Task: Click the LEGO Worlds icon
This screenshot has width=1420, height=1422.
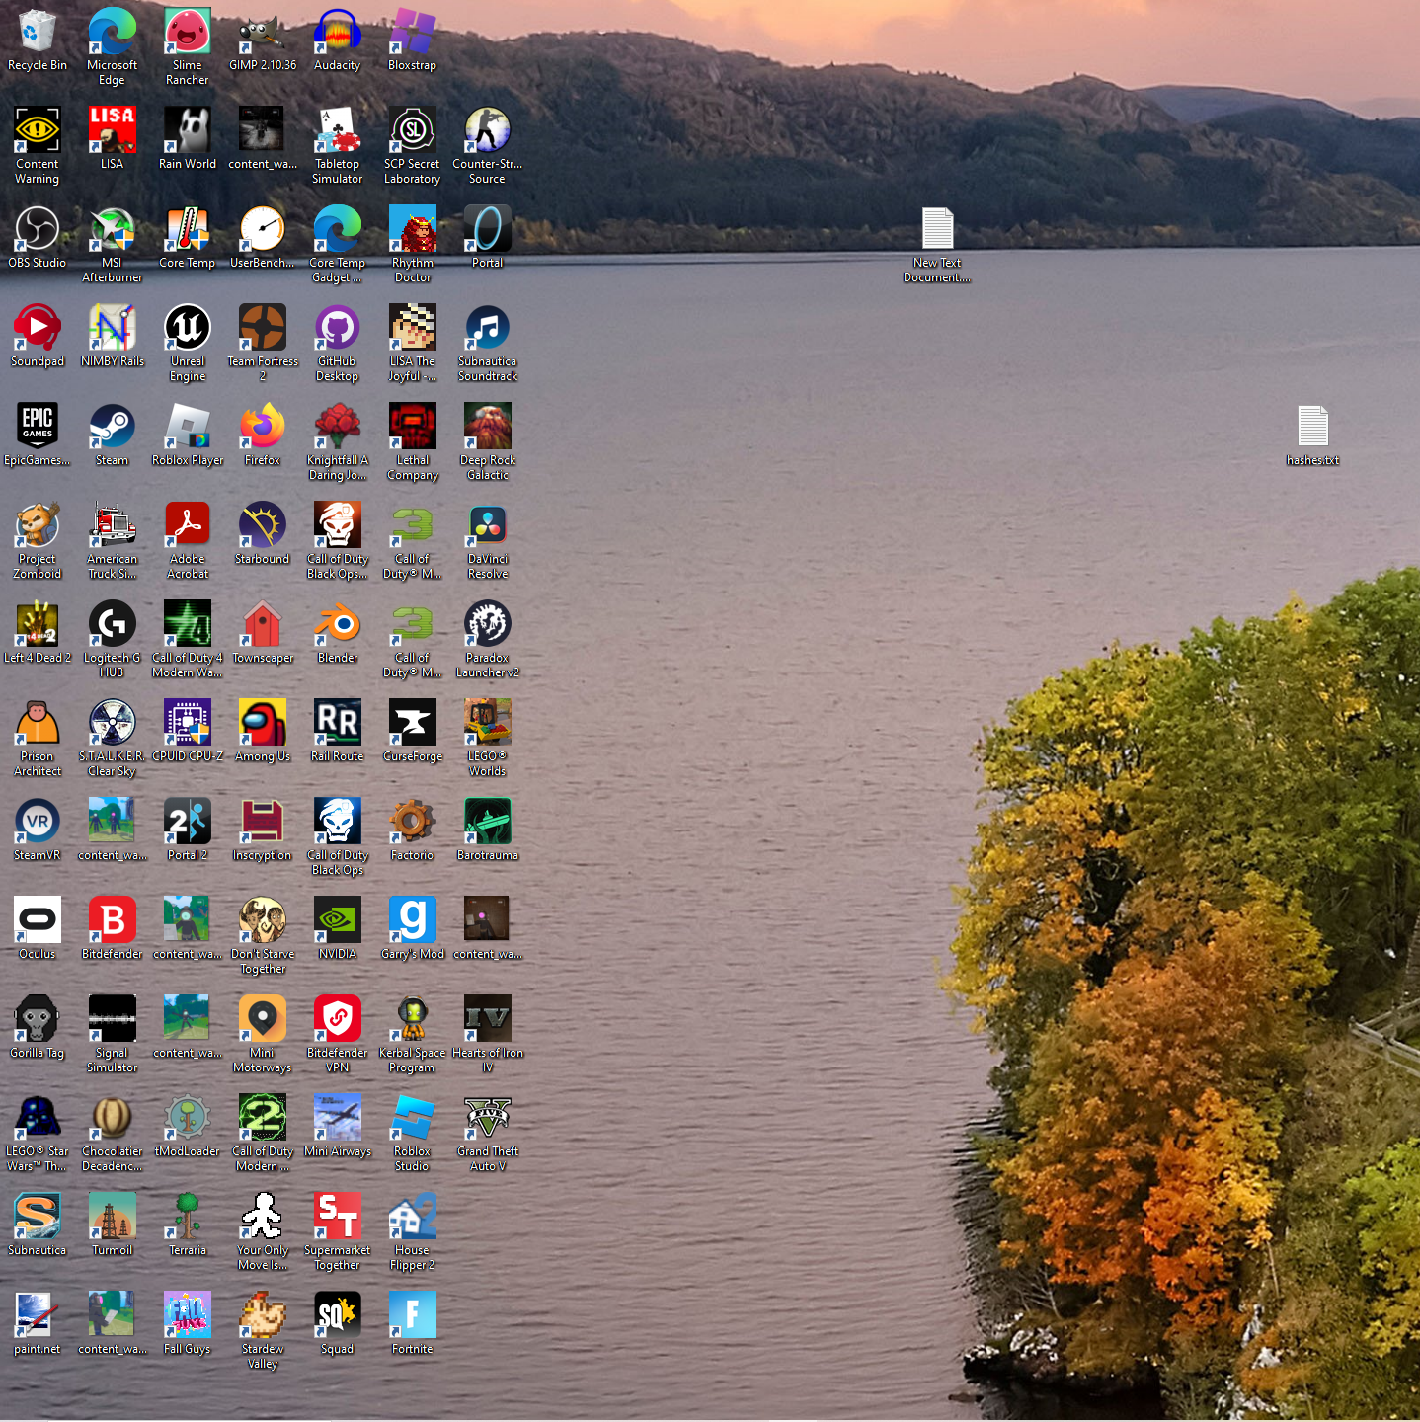Action: click(x=488, y=723)
